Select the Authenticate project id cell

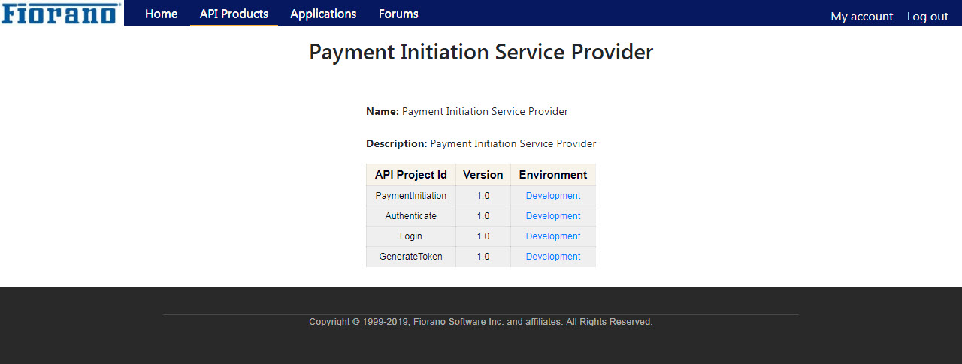pos(411,216)
